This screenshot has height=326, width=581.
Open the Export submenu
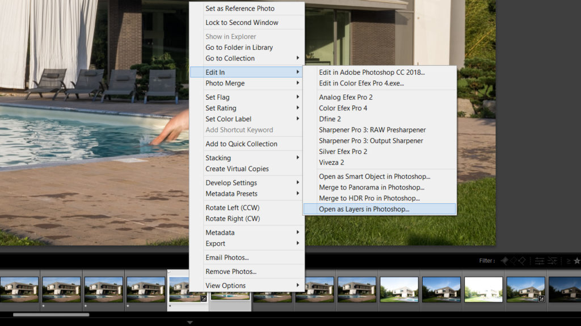pos(247,243)
